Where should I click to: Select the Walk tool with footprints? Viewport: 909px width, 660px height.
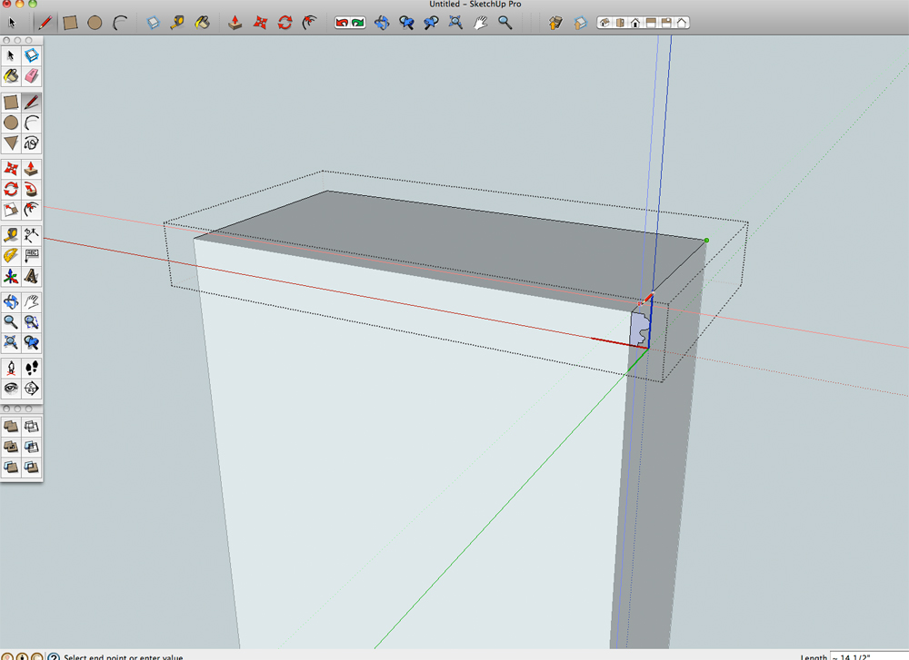pyautogui.click(x=32, y=367)
